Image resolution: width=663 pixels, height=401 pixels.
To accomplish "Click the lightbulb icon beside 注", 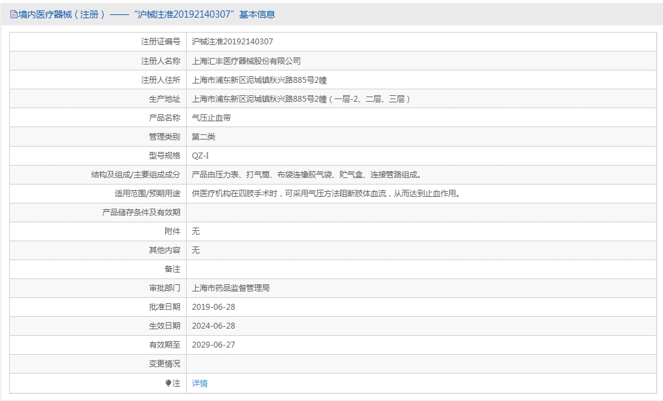I will [x=168, y=383].
